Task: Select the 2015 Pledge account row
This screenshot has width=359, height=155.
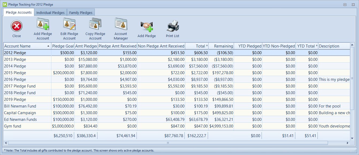Action: [177, 73]
